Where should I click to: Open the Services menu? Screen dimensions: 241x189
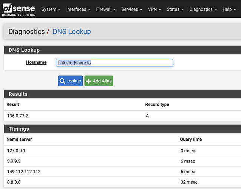pyautogui.click(x=131, y=9)
